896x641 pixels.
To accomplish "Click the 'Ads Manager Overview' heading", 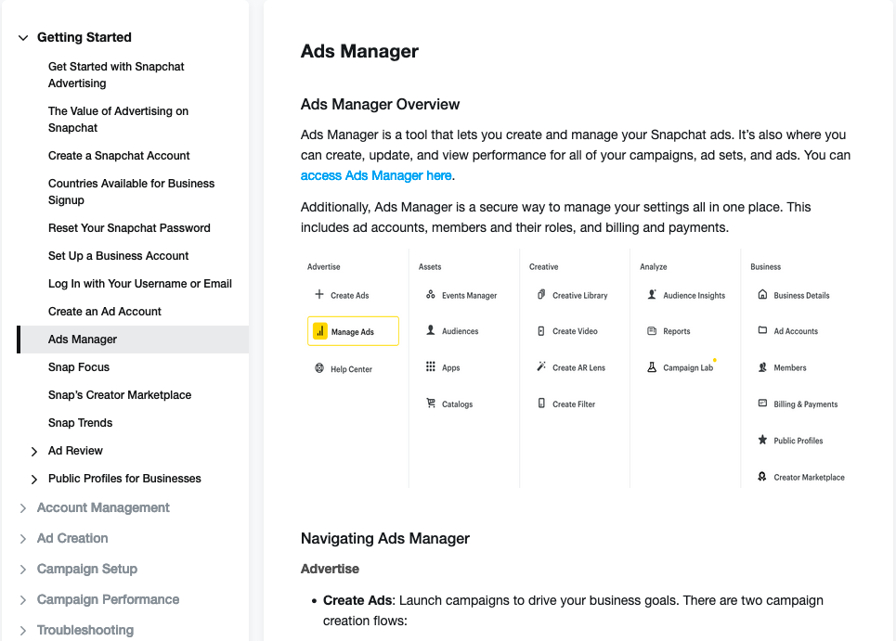I will click(x=380, y=105).
